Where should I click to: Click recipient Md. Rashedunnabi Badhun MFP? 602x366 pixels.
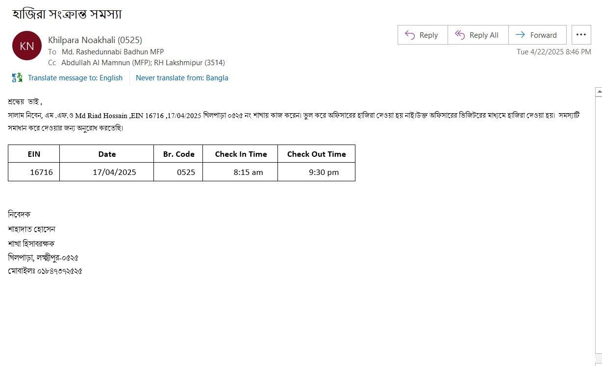(113, 51)
